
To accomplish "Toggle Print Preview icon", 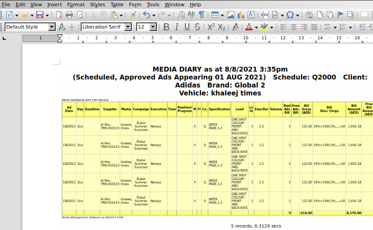I will pos(80,15).
